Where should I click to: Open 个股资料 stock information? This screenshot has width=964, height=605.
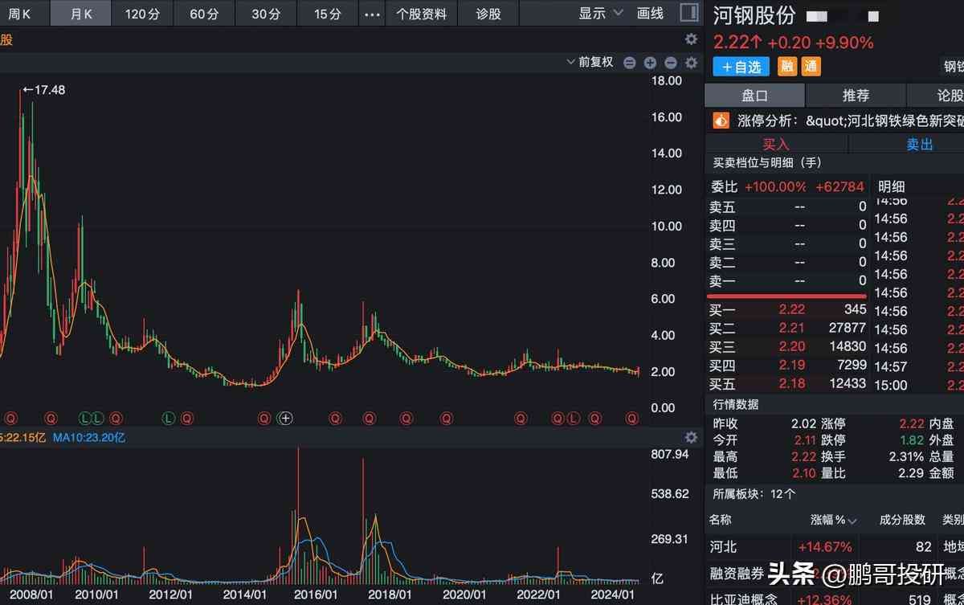(422, 14)
